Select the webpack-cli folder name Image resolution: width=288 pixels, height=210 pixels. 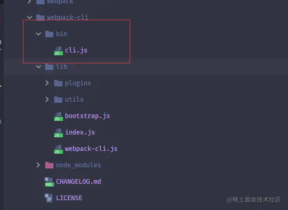[67, 17]
